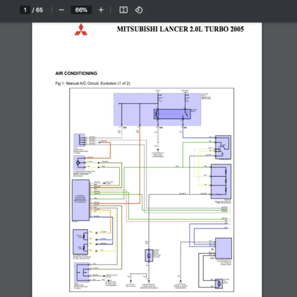The height and width of the screenshot is (297, 297).
Task: Click the current page number field
Action: coord(25,10)
